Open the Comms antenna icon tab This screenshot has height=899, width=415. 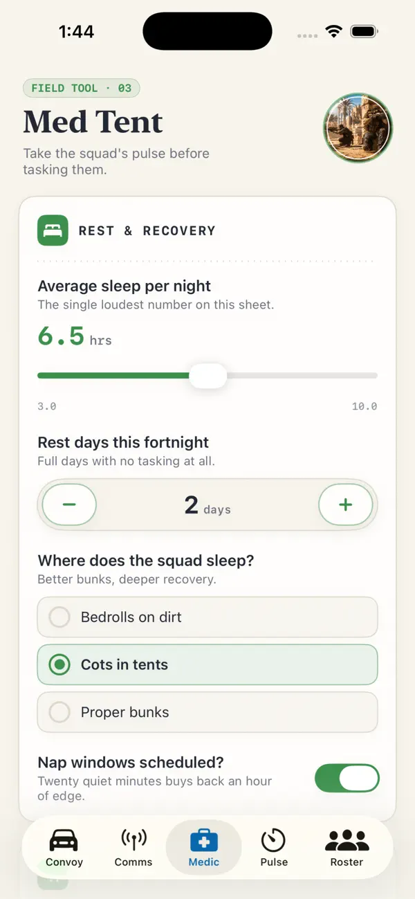pos(133,848)
